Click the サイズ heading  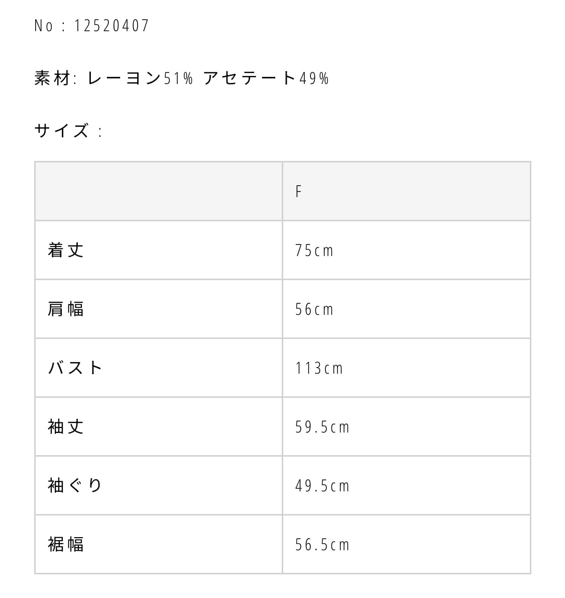[x=62, y=131]
